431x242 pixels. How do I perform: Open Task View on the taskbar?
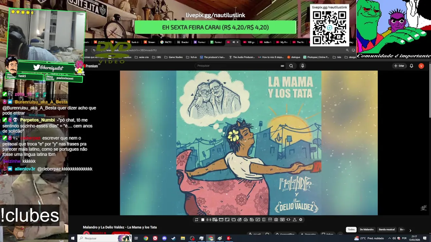(136, 238)
